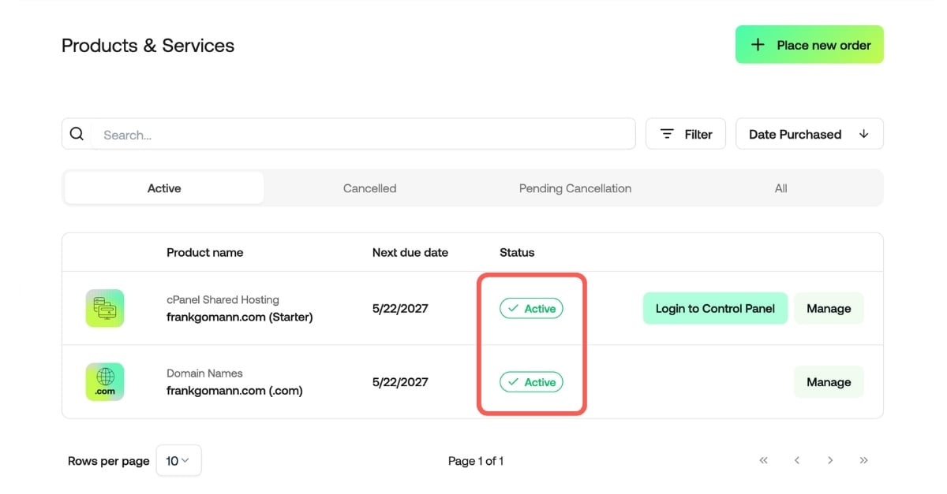Viewport: 947px width, 494px height.
Task: Manage the frankgomann.com (.com) domain
Action: [829, 382]
